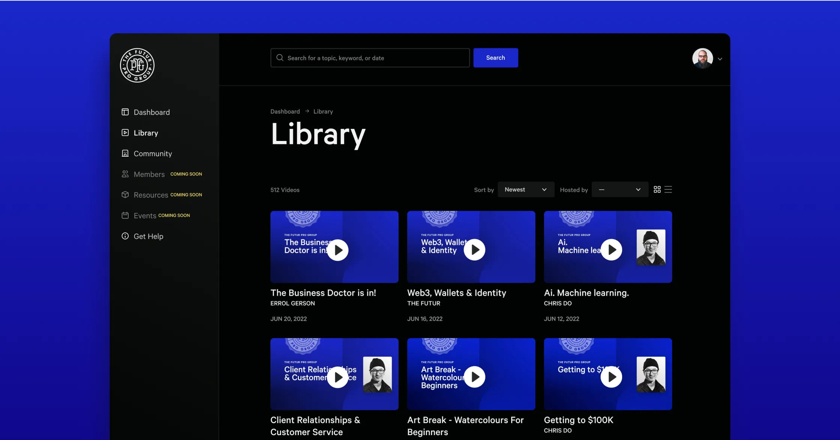Click the blue Search button
This screenshot has height=440, width=840.
(496, 58)
